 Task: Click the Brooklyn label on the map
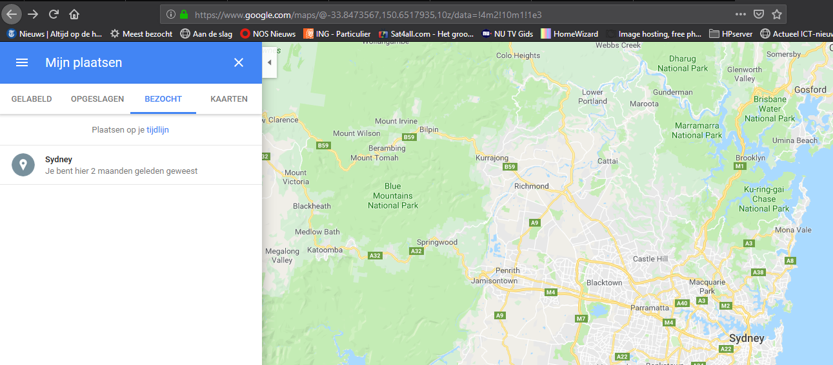(x=750, y=158)
